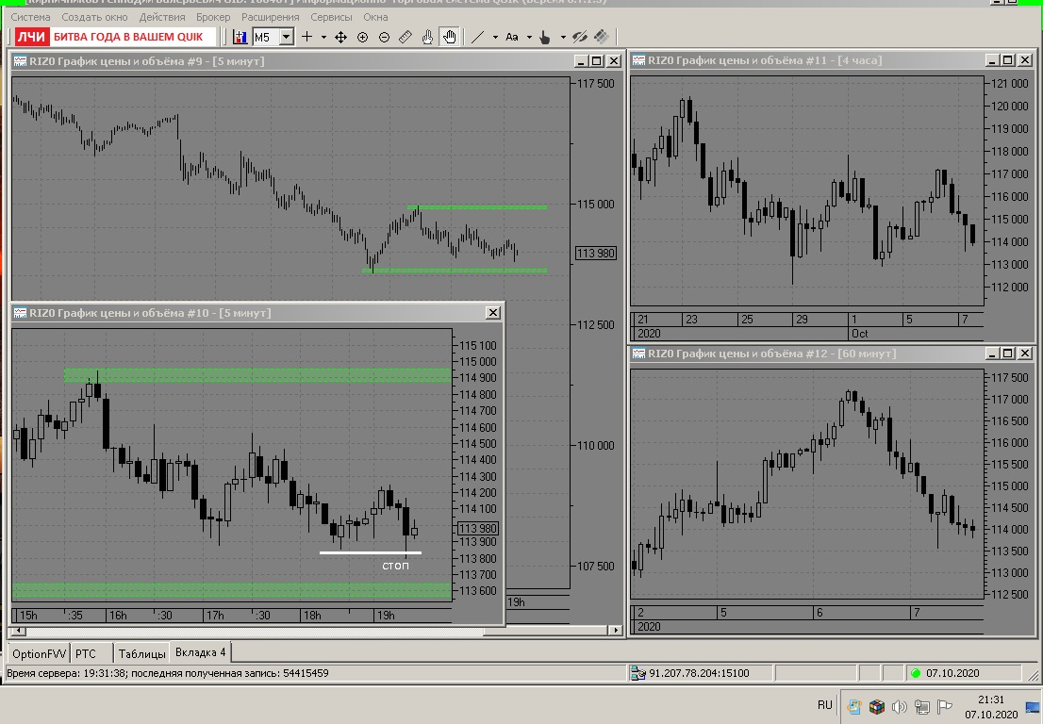Screen dimensions: 1043x724
Task: Open the Сервисы menu
Action: (x=331, y=17)
